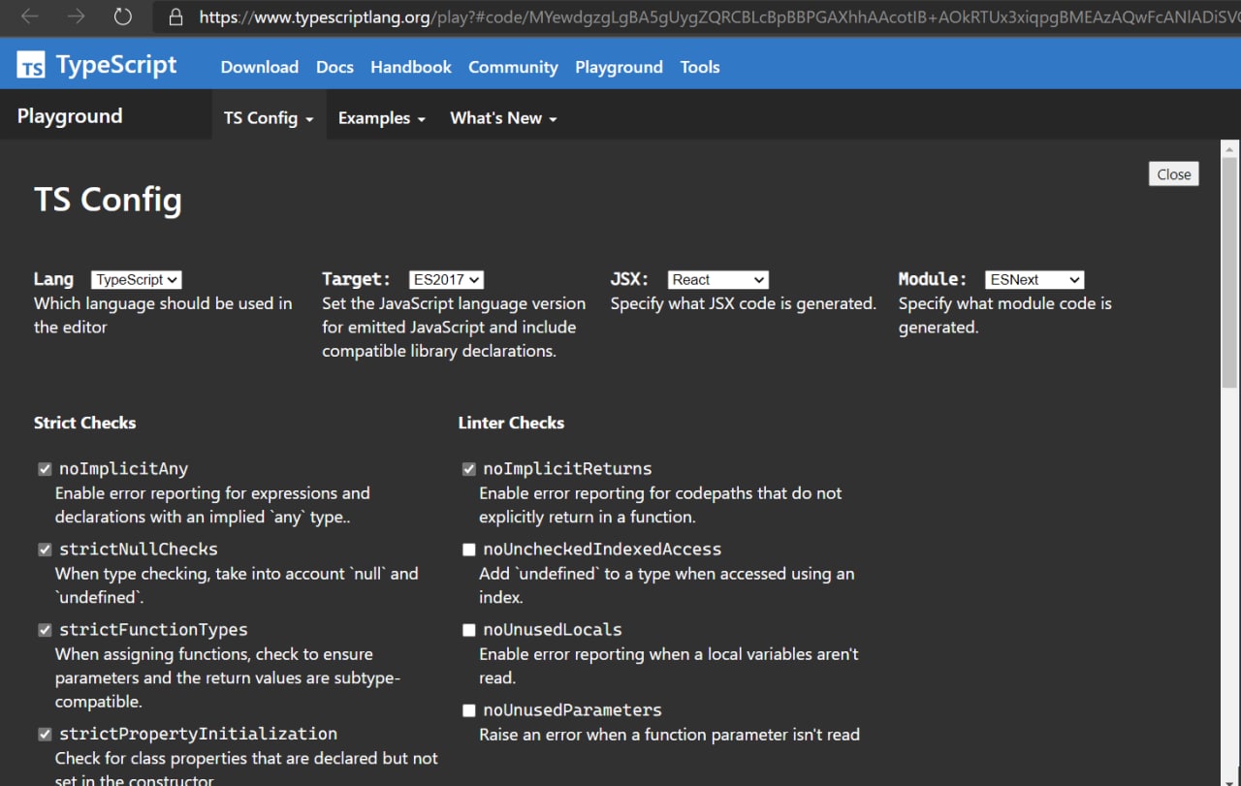Open the Community nav item
The image size is (1241, 786).
pos(513,67)
